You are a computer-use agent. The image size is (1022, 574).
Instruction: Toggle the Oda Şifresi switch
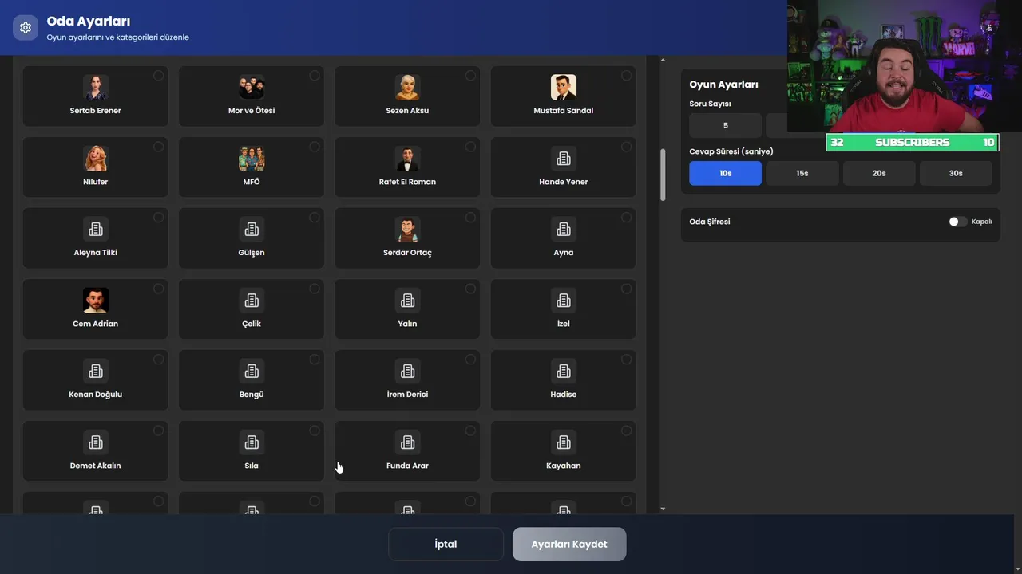coord(957,222)
